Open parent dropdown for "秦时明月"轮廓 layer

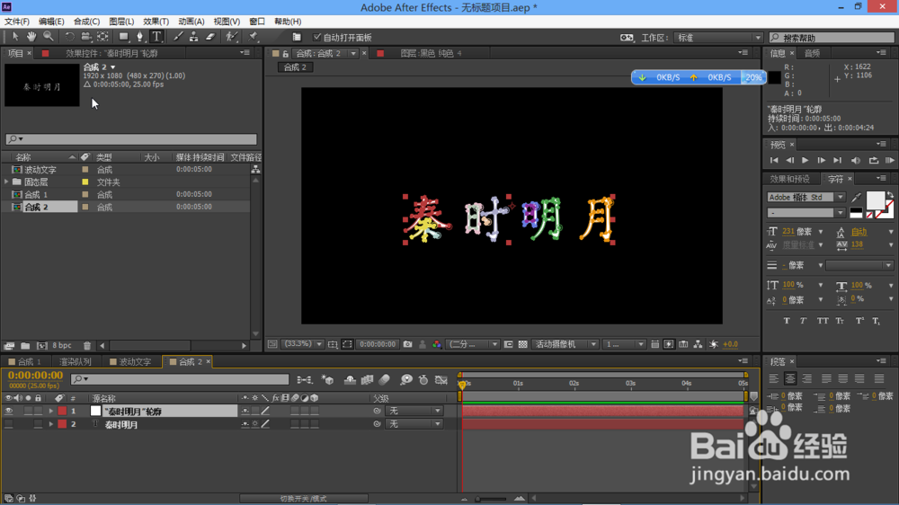click(414, 411)
